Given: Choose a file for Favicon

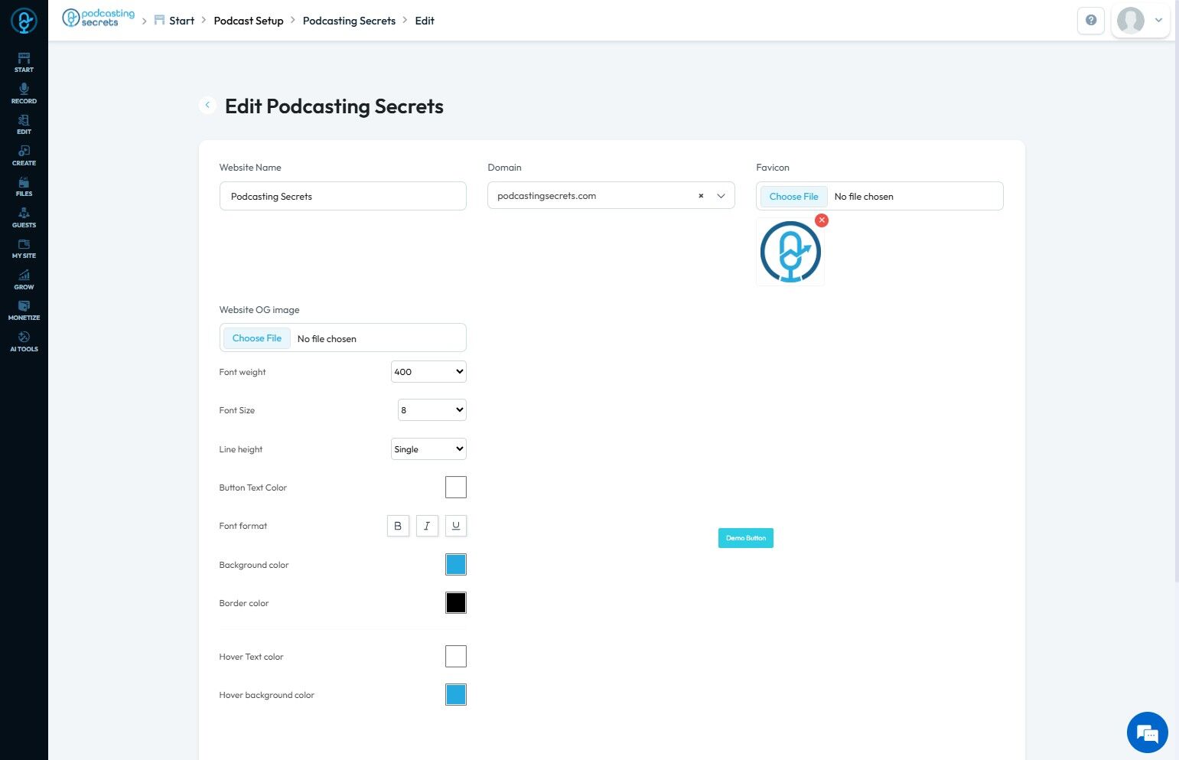Looking at the screenshot, I should pos(793,197).
